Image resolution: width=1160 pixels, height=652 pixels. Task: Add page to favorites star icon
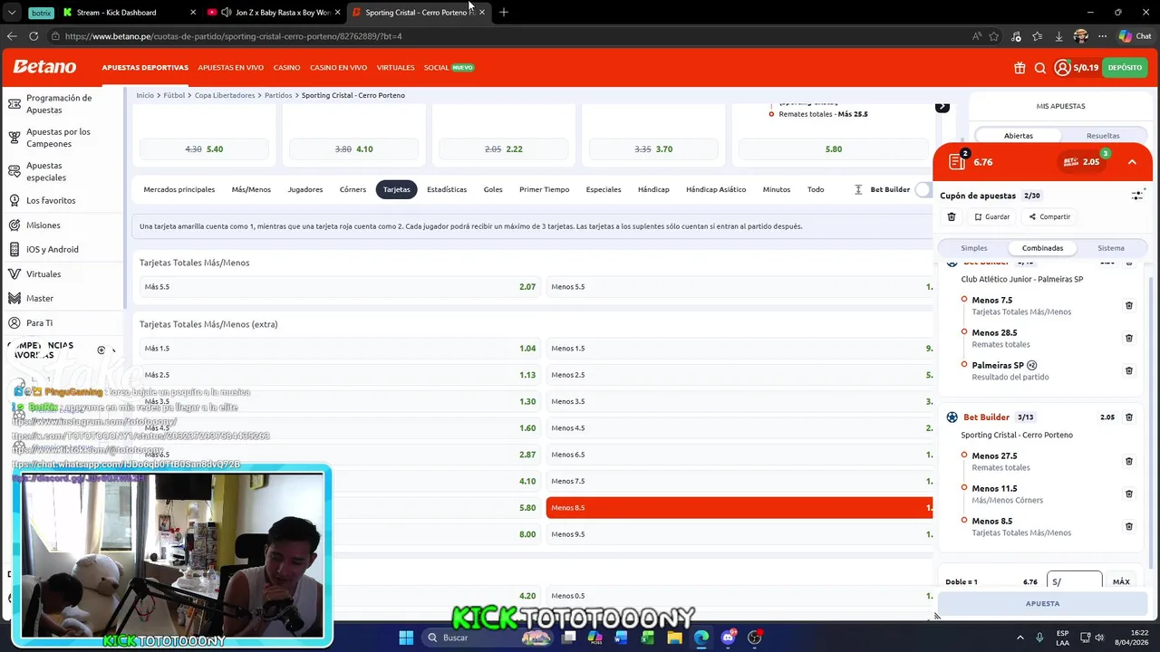pos(994,36)
